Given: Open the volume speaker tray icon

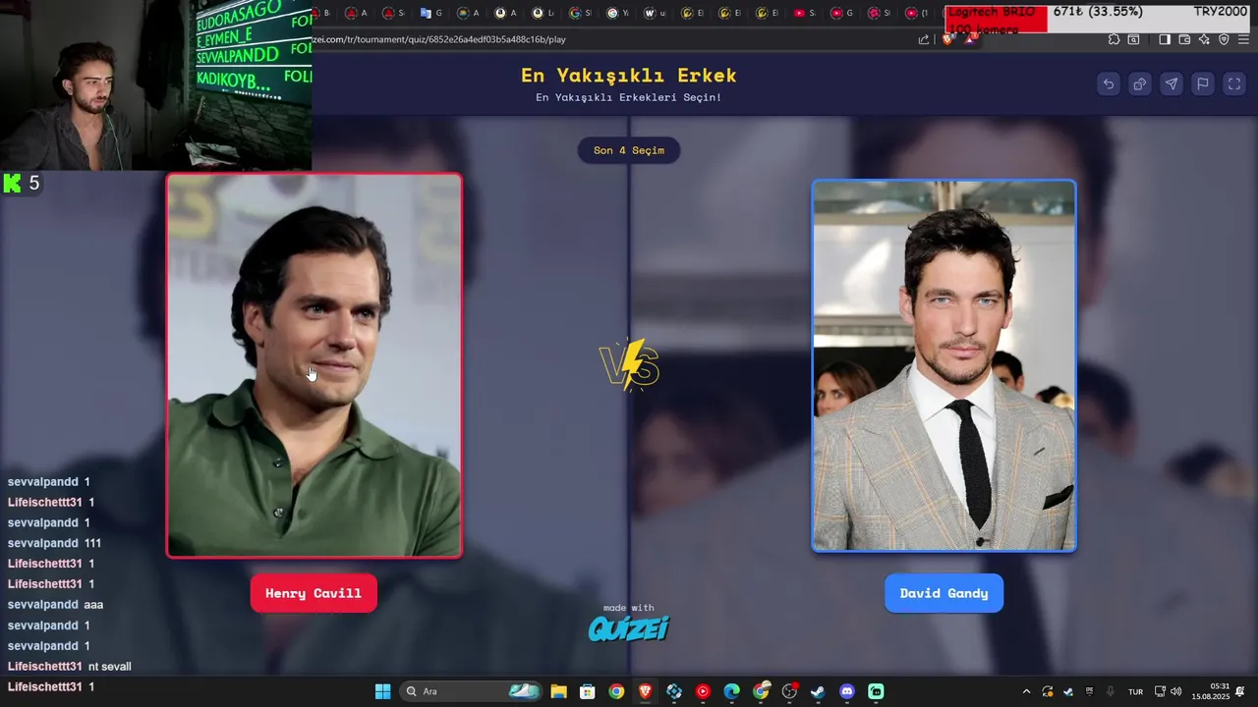Looking at the screenshot, I should coord(1176,691).
